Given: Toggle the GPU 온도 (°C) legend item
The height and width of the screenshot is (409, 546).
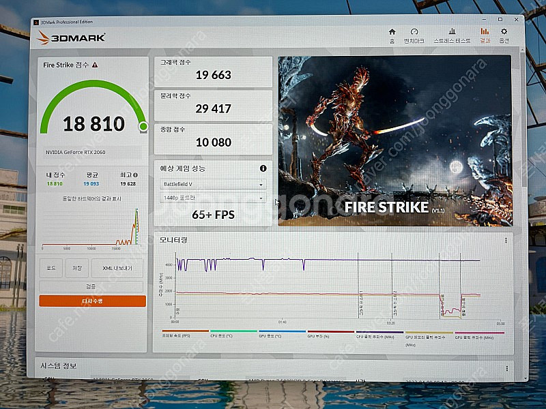Looking at the screenshot, I should pos(282,334).
